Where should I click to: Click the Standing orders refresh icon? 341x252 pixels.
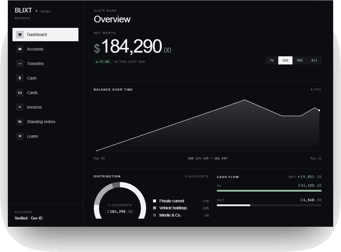20,122
